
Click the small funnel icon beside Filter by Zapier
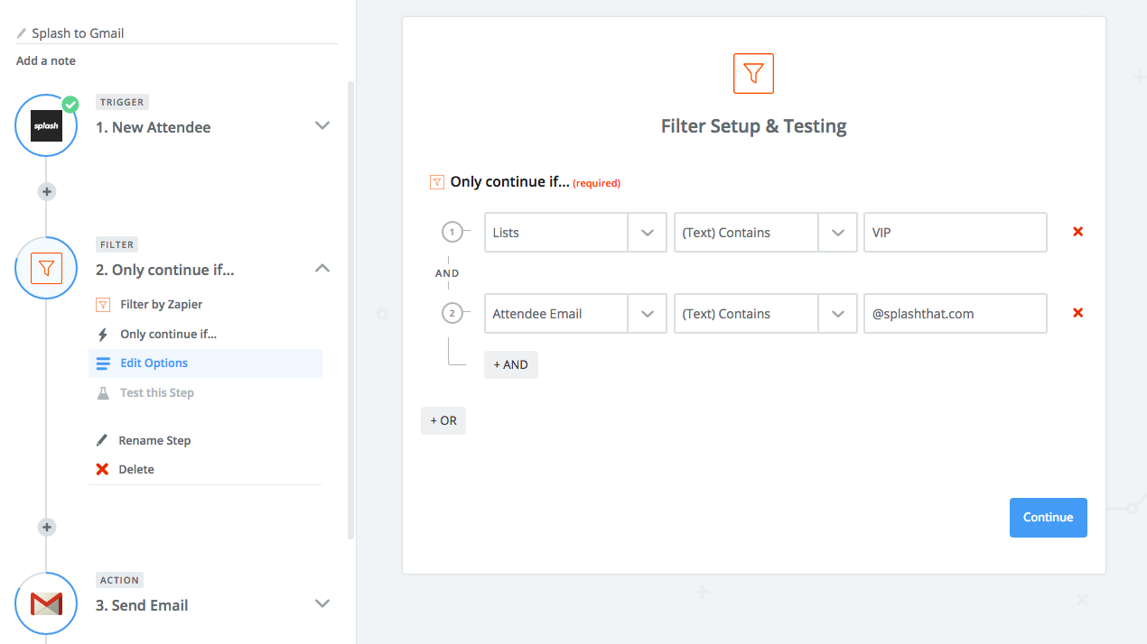coord(103,305)
